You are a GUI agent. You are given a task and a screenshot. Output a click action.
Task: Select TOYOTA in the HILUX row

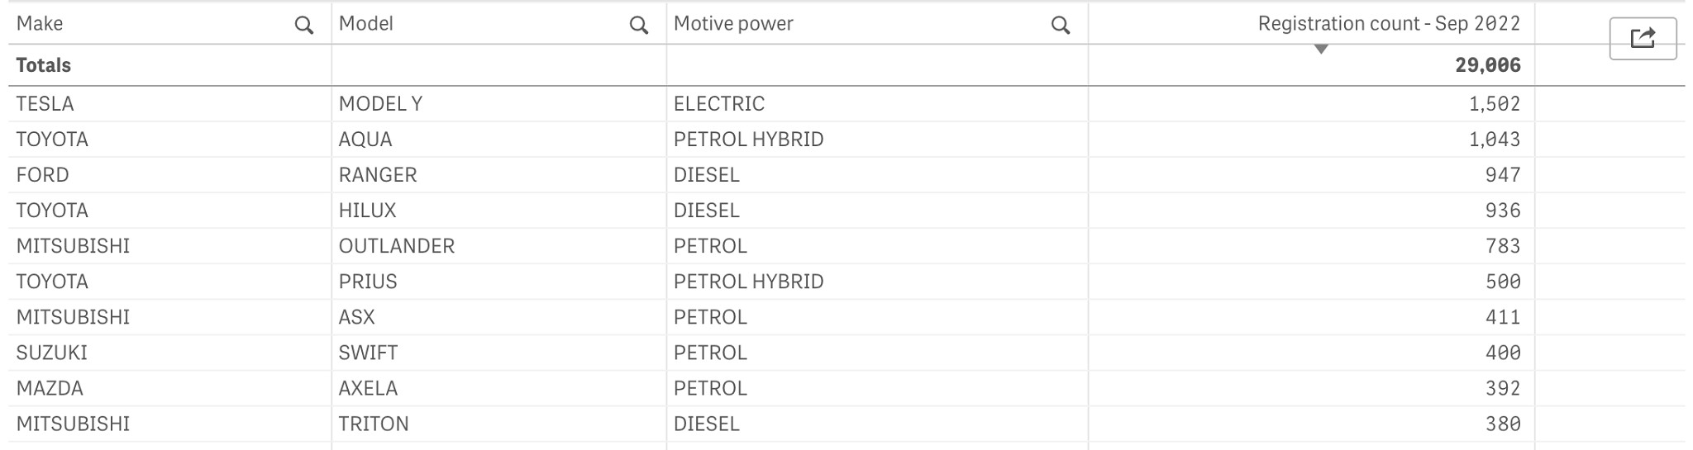(x=52, y=211)
